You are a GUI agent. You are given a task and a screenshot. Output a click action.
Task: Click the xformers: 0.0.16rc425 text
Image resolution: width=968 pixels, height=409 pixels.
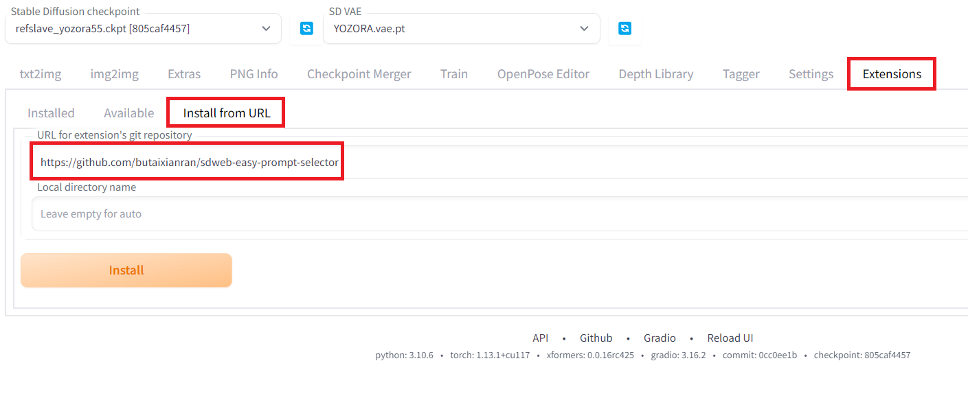point(590,355)
